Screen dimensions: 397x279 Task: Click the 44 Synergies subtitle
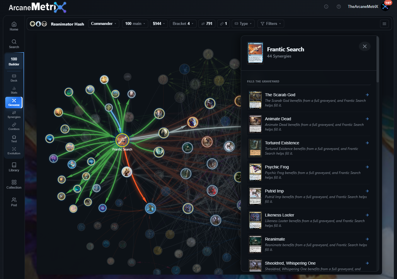279,56
